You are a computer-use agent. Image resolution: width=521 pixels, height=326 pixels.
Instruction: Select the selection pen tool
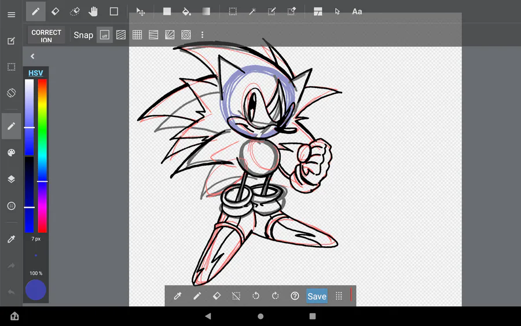(x=271, y=12)
